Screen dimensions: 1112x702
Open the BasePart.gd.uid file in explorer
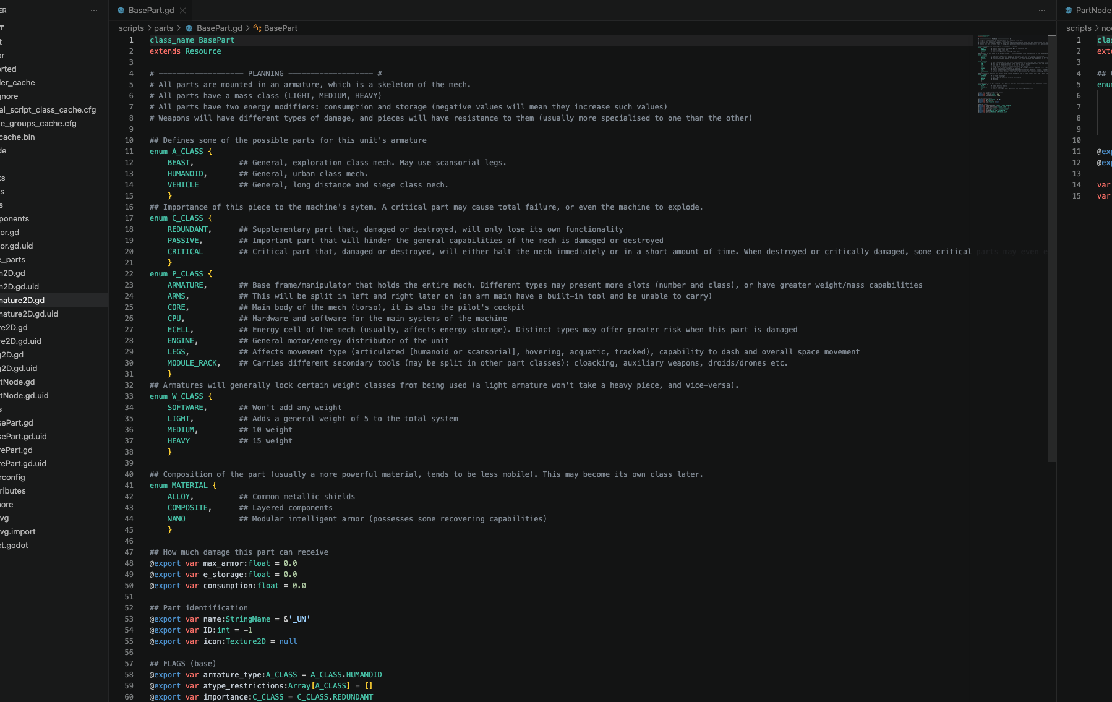(x=54, y=436)
